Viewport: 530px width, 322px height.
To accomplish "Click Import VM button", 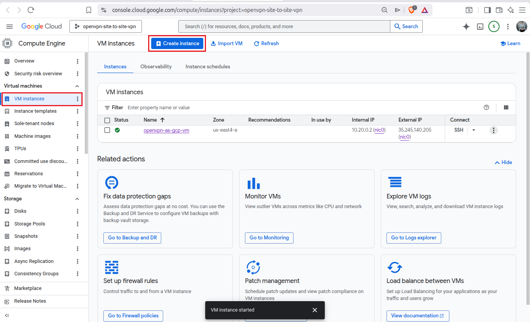I will (x=227, y=44).
